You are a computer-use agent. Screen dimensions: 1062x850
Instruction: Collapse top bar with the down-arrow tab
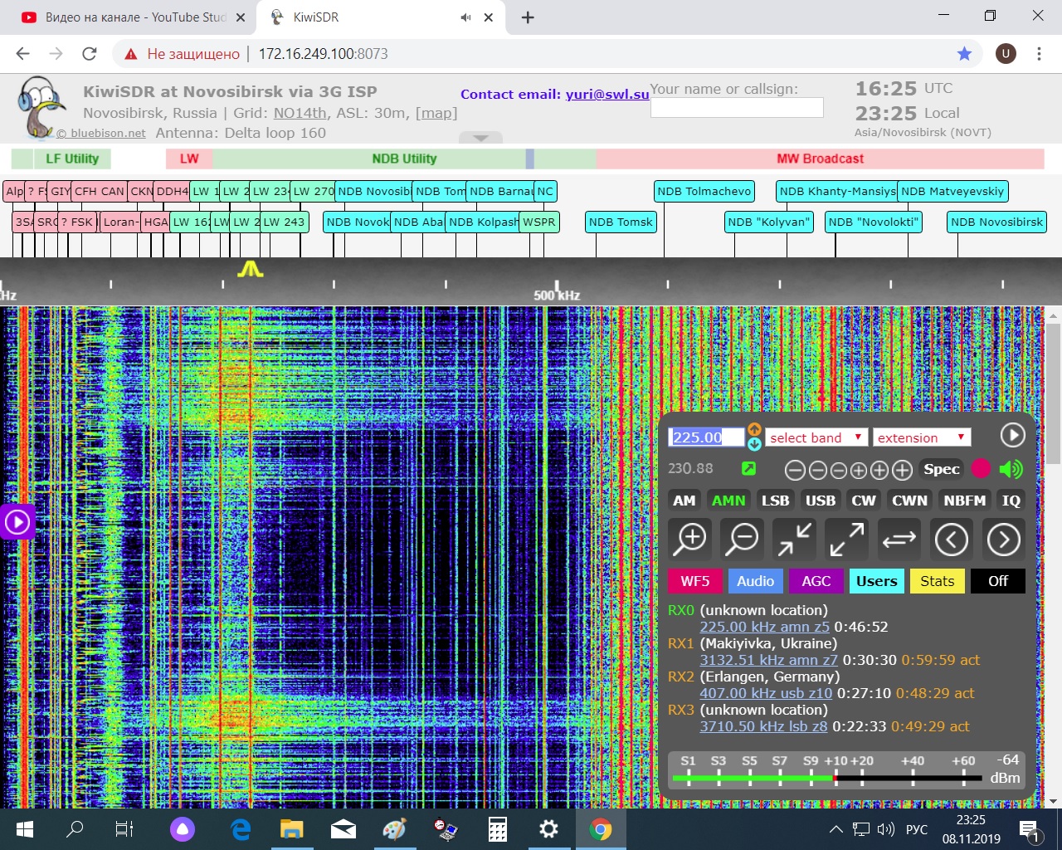[480, 138]
